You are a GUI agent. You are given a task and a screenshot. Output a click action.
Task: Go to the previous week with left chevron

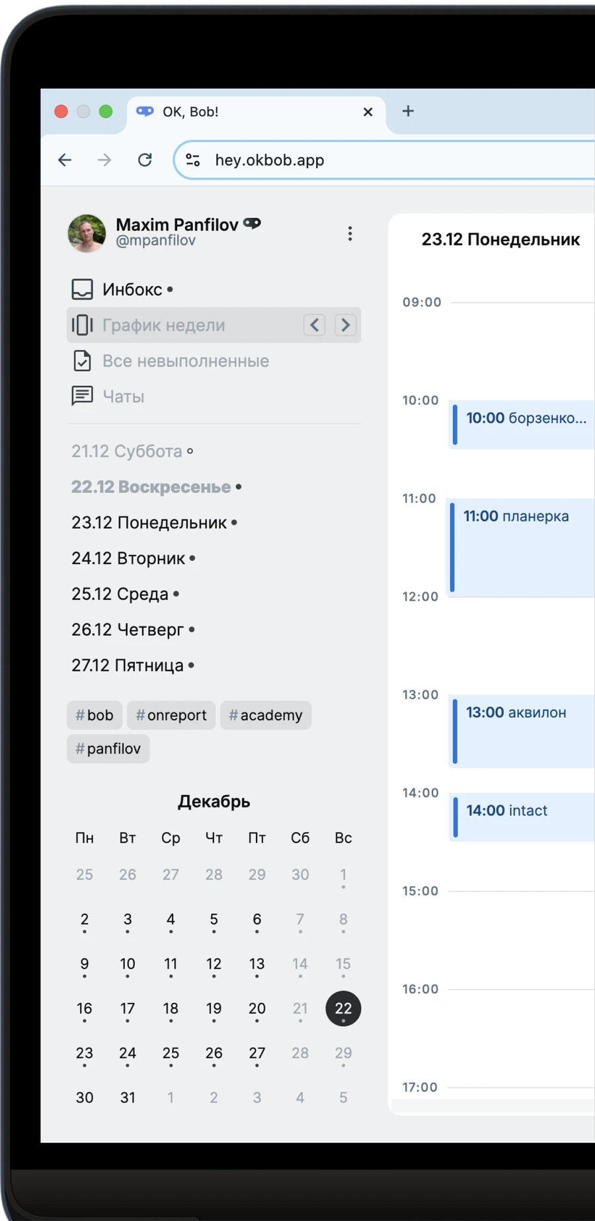click(x=314, y=325)
